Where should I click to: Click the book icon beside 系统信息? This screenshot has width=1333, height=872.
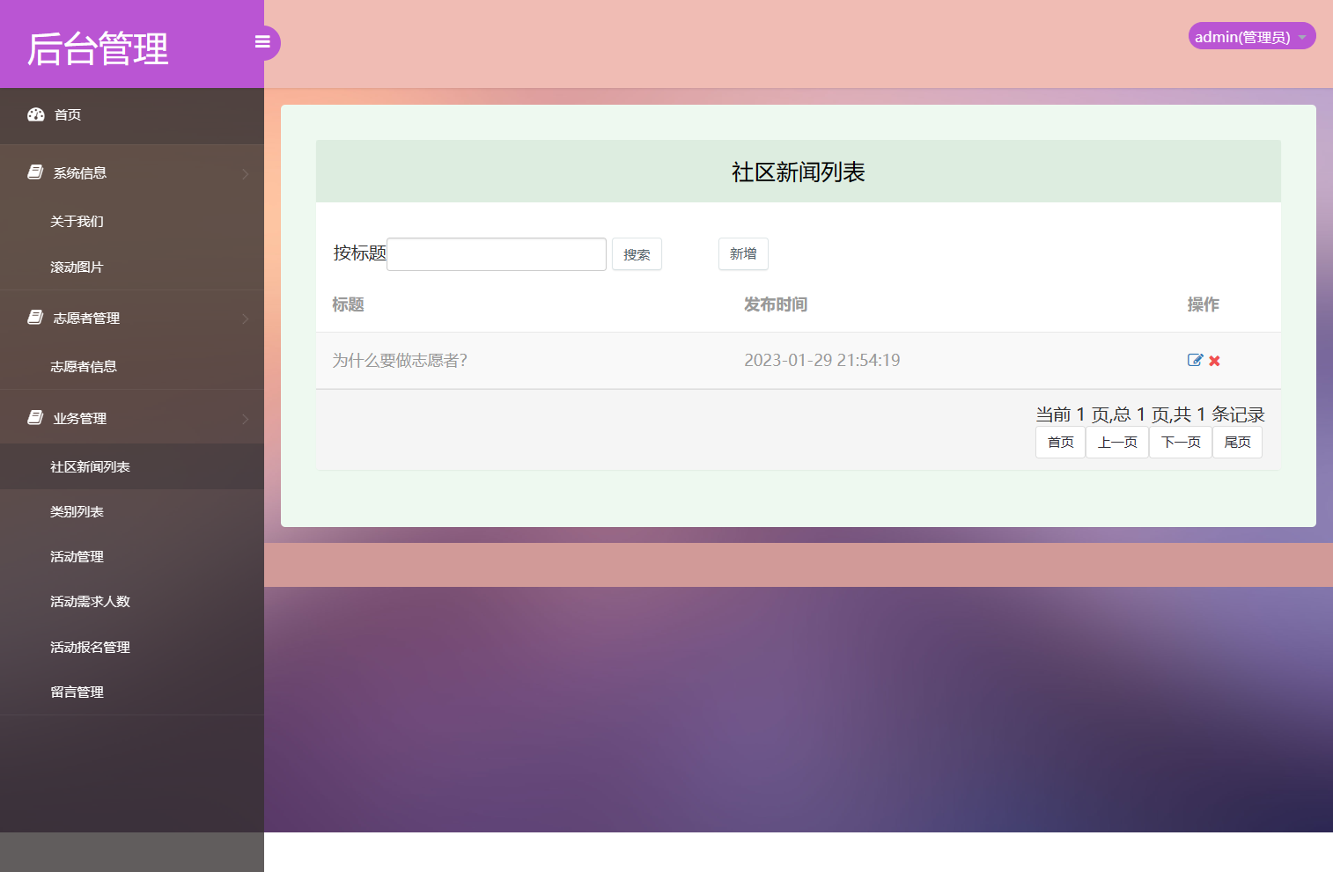33,172
